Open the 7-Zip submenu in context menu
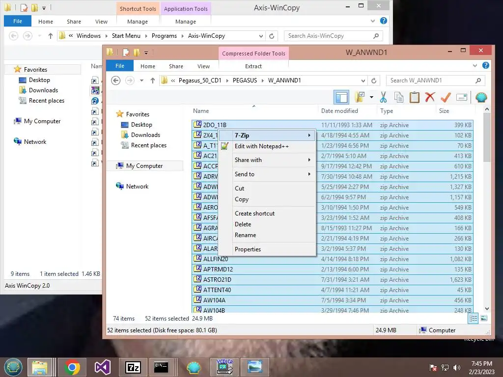 click(267, 135)
